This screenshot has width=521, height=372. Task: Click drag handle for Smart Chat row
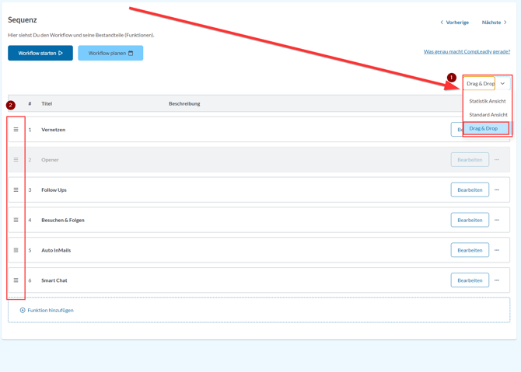[x=16, y=280]
